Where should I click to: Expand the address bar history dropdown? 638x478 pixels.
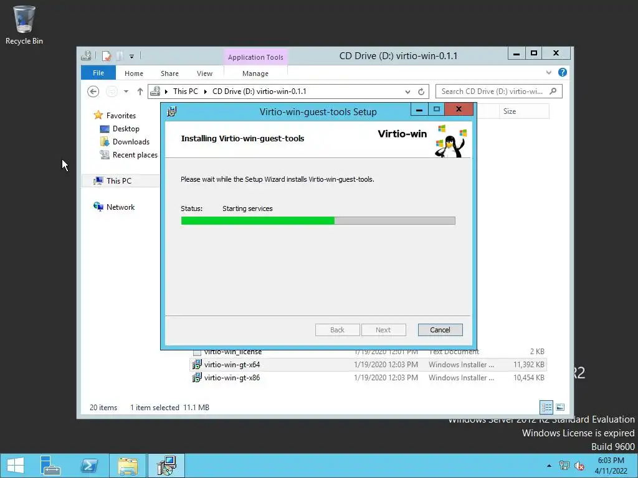(407, 92)
